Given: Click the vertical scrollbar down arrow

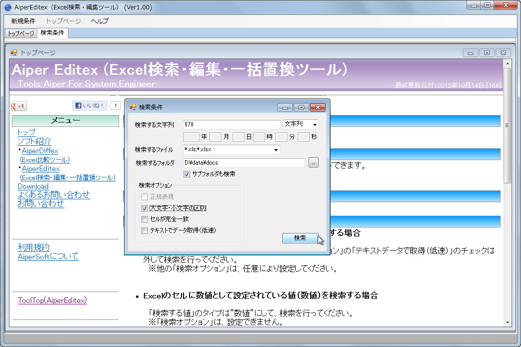Looking at the screenshot, I should coord(509,322).
